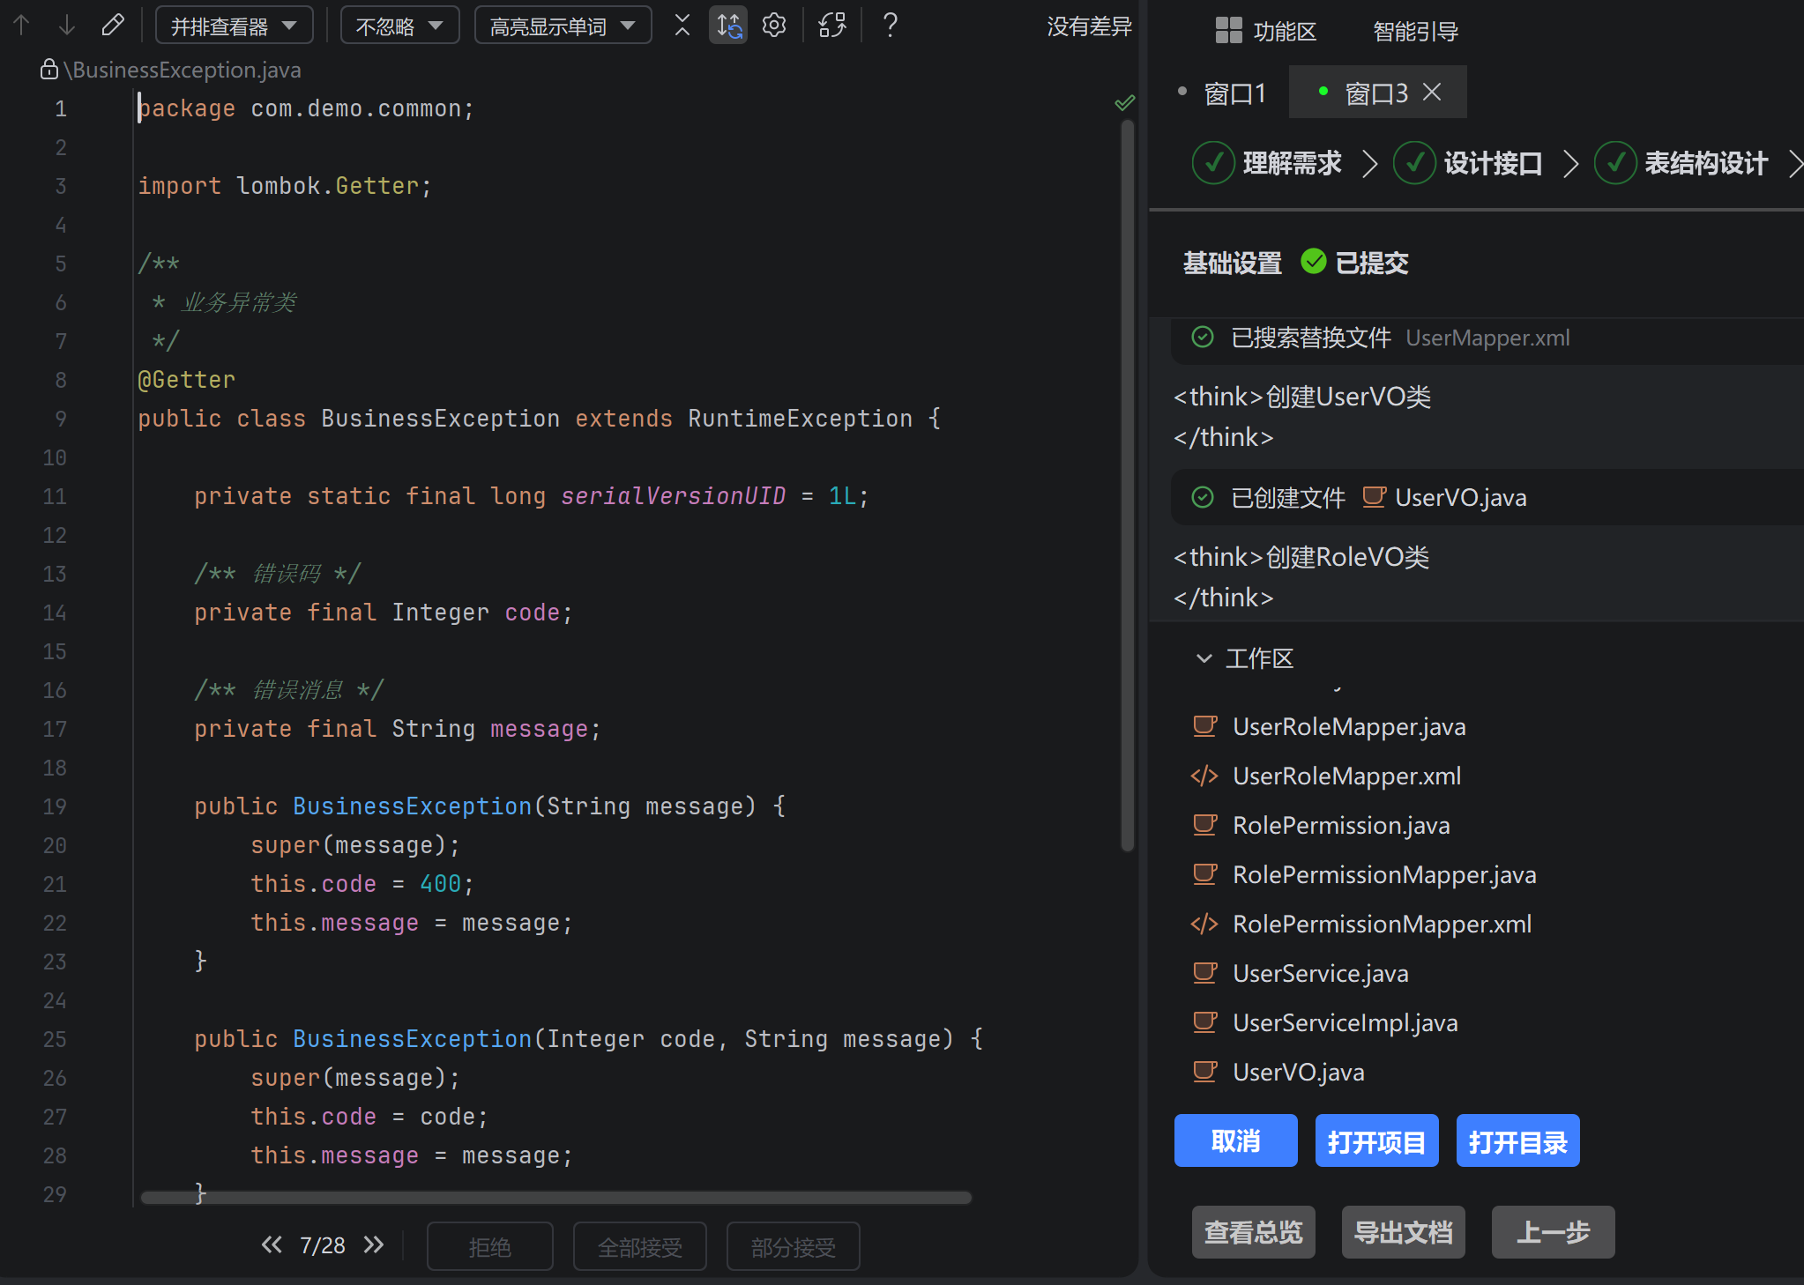
Task: Toggle synchronize scrolling icon
Action: click(728, 25)
